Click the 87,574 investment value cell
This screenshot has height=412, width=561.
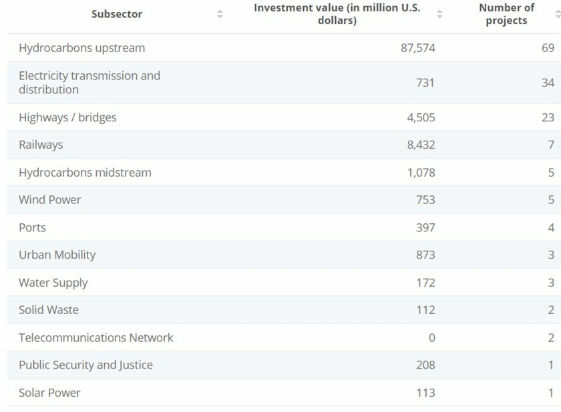(417, 48)
